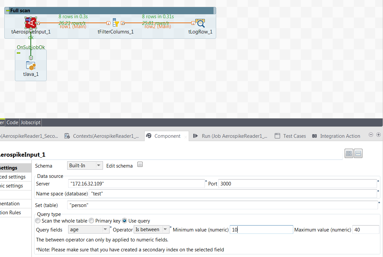
Task: Minimize the Component panel view
Action: pos(371,134)
